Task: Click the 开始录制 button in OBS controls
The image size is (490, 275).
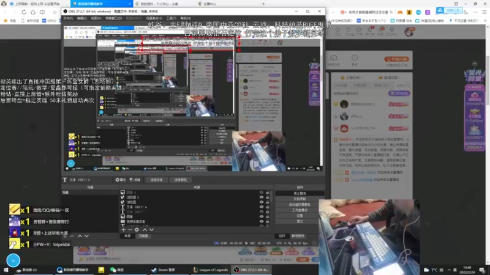Action: tap(300, 199)
